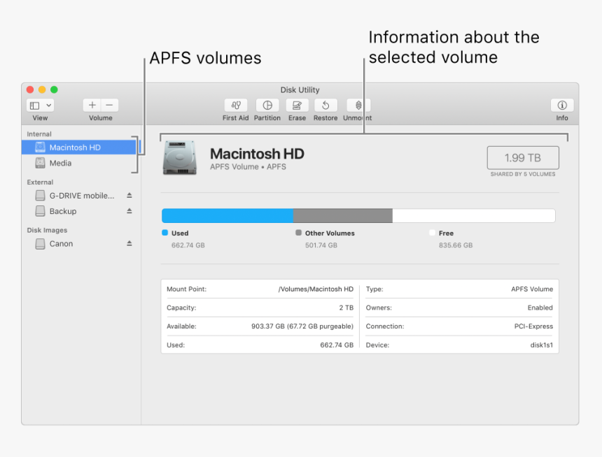Click the APFS Volume • APFS subtitle

coord(248,167)
